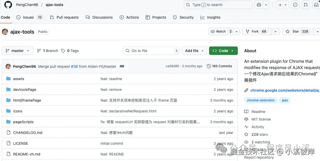Open the chrome.google.com webstore link
The height and width of the screenshot is (161, 320).
[x=285, y=90]
